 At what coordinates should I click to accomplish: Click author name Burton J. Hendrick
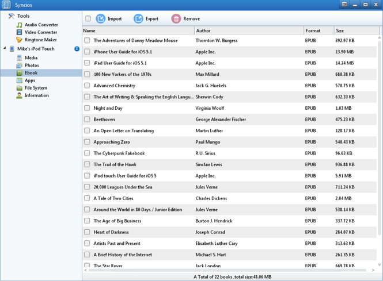pyautogui.click(x=214, y=221)
